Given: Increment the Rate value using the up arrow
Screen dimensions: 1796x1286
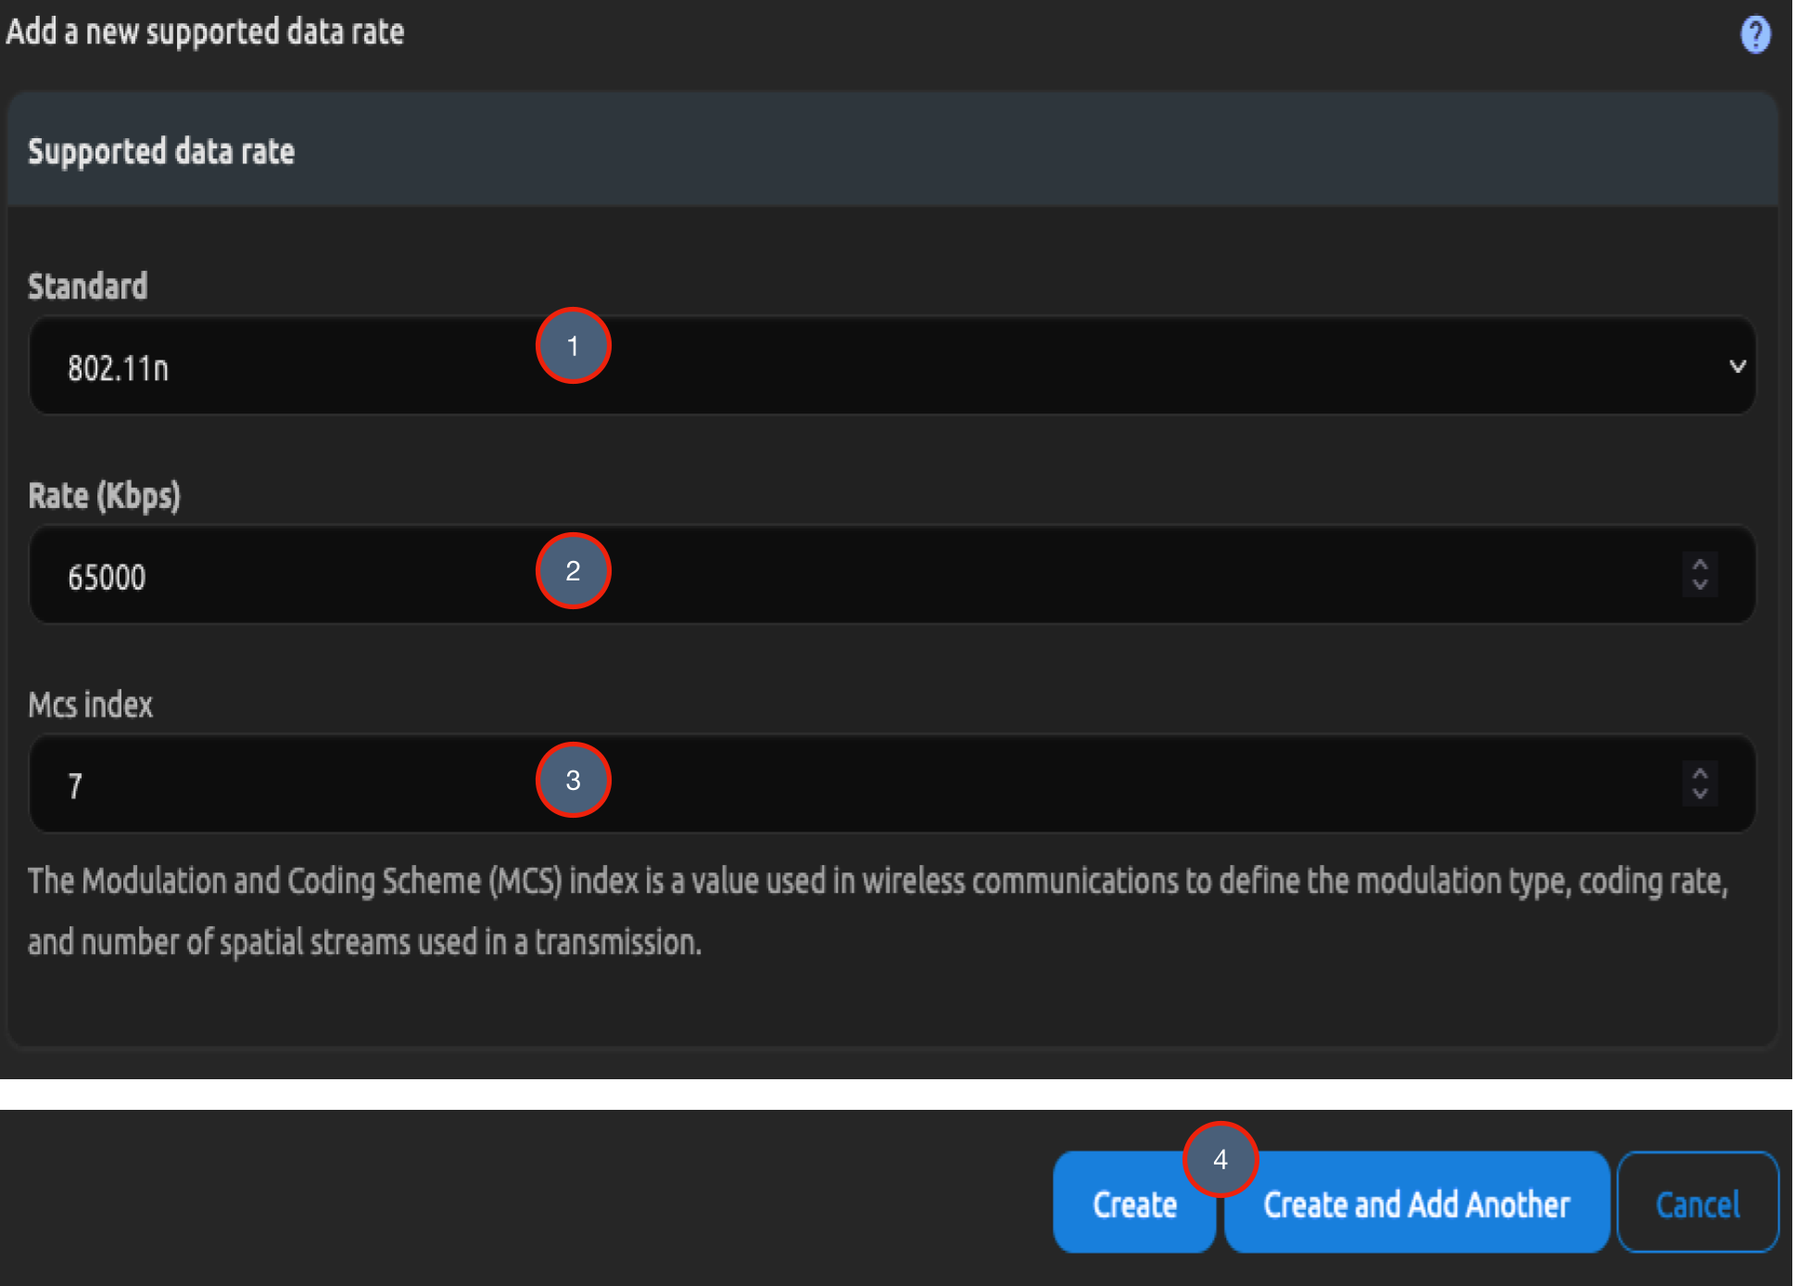Looking at the screenshot, I should [1699, 564].
